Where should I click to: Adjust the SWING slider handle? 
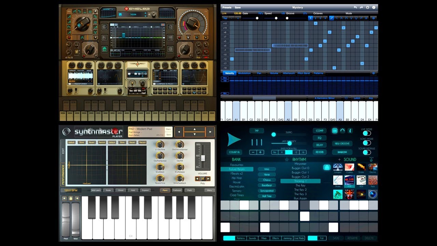[x=273, y=135]
